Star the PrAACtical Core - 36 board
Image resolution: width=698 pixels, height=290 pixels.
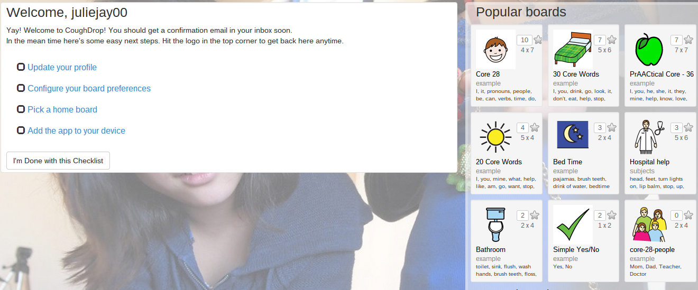[688, 40]
